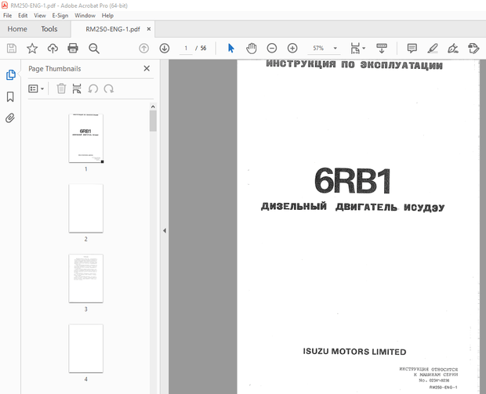Viewport: 486px width, 394px height.
Task: Close the Page Thumbnails panel
Action: click(x=147, y=68)
